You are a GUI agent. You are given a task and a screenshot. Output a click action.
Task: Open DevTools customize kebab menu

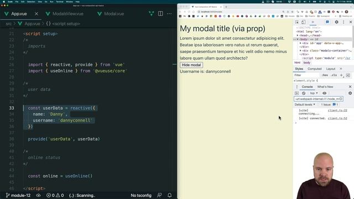pyautogui.click(x=343, y=22)
